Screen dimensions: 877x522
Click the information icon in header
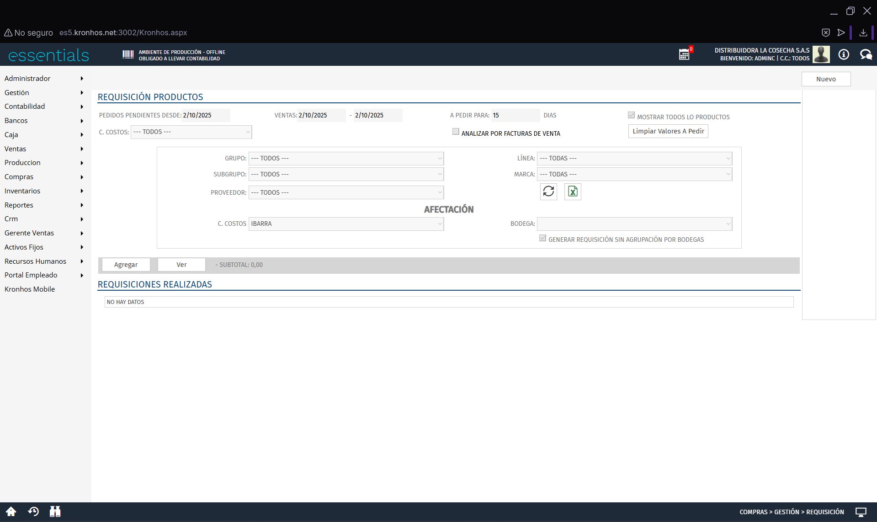tap(844, 55)
